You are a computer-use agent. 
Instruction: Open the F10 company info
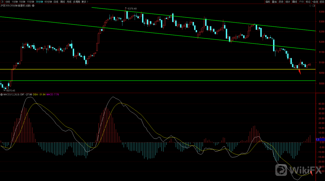301,2
